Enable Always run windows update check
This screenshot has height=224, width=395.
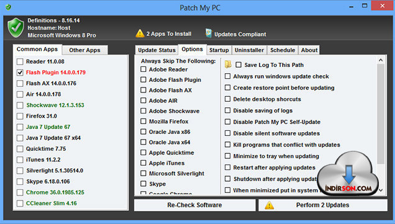pyautogui.click(x=227, y=76)
